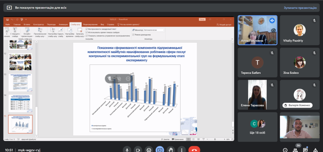Screen dimensions: 323x152
Task: Click the zoom in plus button
Action: point(224,139)
